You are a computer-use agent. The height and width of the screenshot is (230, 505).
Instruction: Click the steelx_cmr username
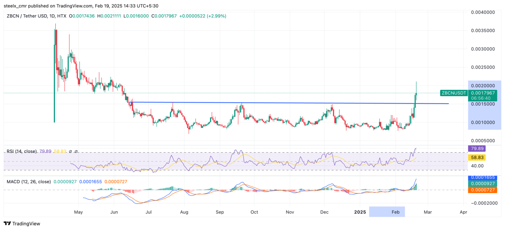point(15,6)
